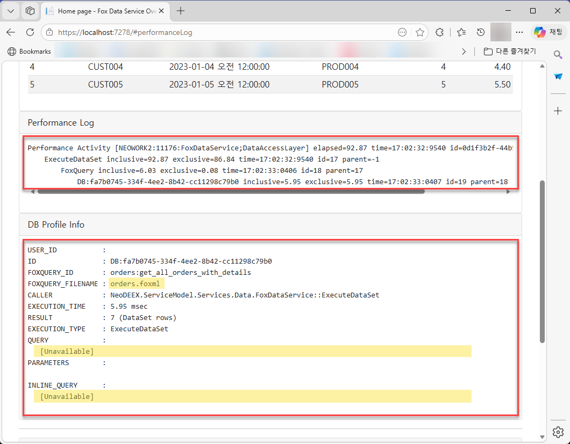This screenshot has height=444, width=570.
Task: Open the Bookmarks folder in favorites bar
Action: point(29,52)
